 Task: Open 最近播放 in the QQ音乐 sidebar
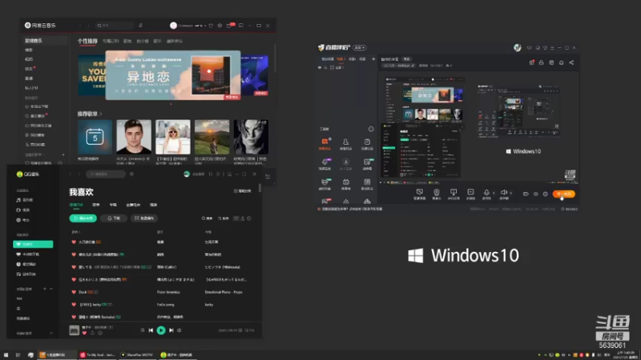(26, 264)
